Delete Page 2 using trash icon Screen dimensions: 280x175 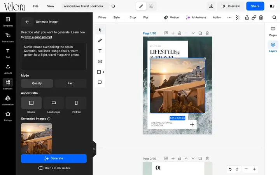coord(207,158)
